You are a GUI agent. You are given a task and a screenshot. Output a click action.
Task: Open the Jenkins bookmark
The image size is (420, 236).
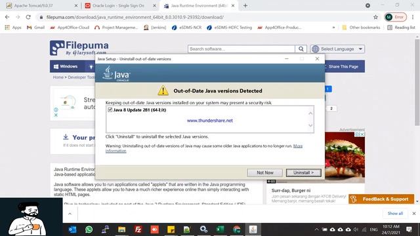[155, 28]
